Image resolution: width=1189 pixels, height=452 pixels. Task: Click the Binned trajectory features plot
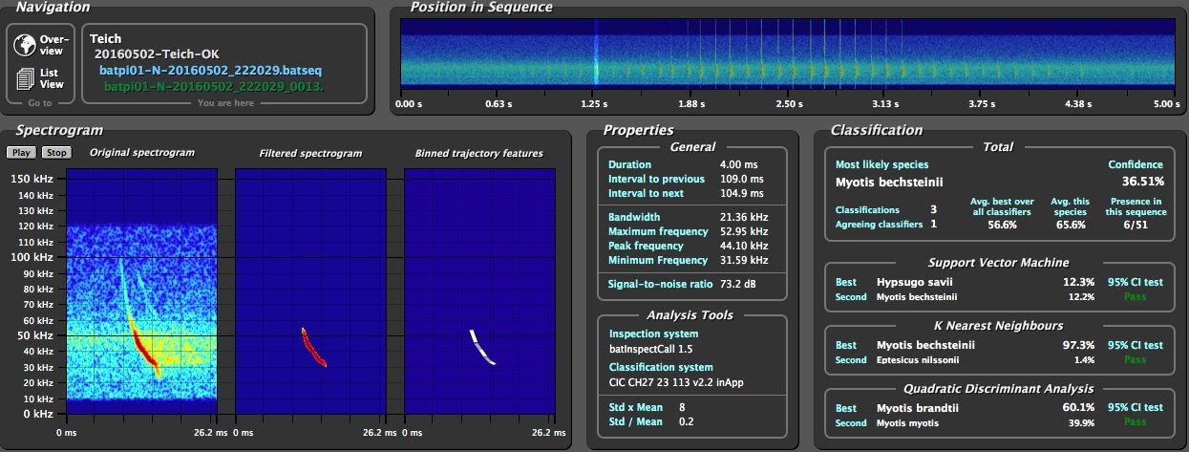[x=480, y=294]
